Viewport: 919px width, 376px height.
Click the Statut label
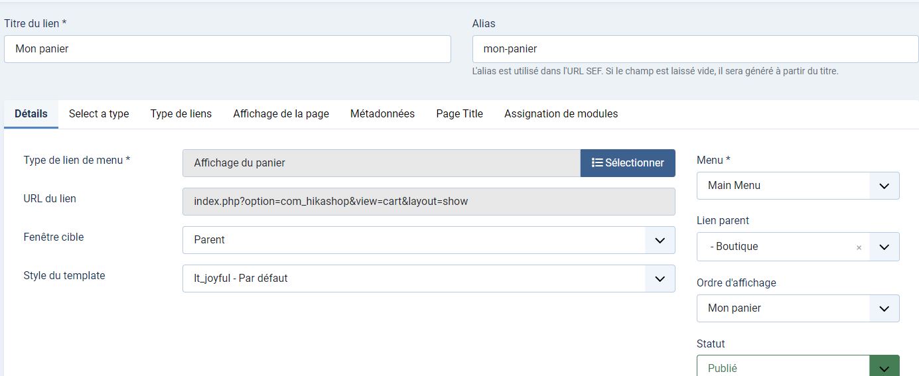(x=711, y=344)
